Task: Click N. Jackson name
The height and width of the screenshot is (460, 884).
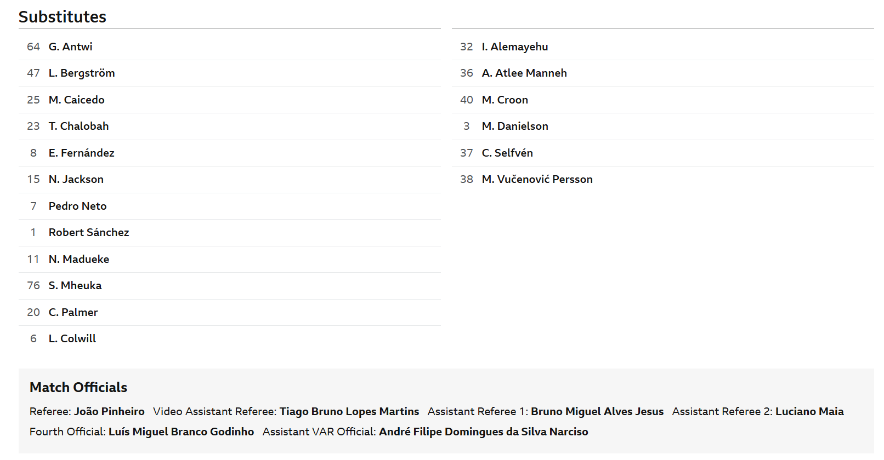Action: (x=76, y=179)
